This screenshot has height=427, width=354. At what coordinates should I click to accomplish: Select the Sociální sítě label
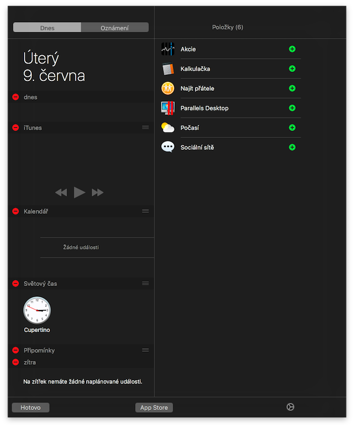197,148
